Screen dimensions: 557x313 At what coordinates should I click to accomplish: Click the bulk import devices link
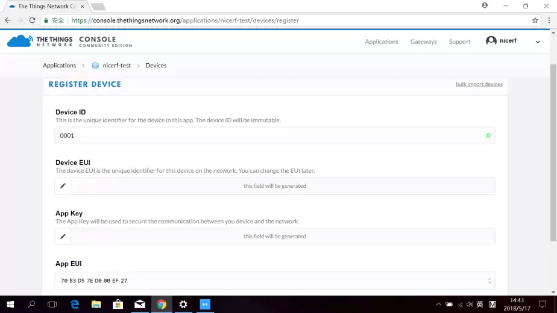[479, 84]
